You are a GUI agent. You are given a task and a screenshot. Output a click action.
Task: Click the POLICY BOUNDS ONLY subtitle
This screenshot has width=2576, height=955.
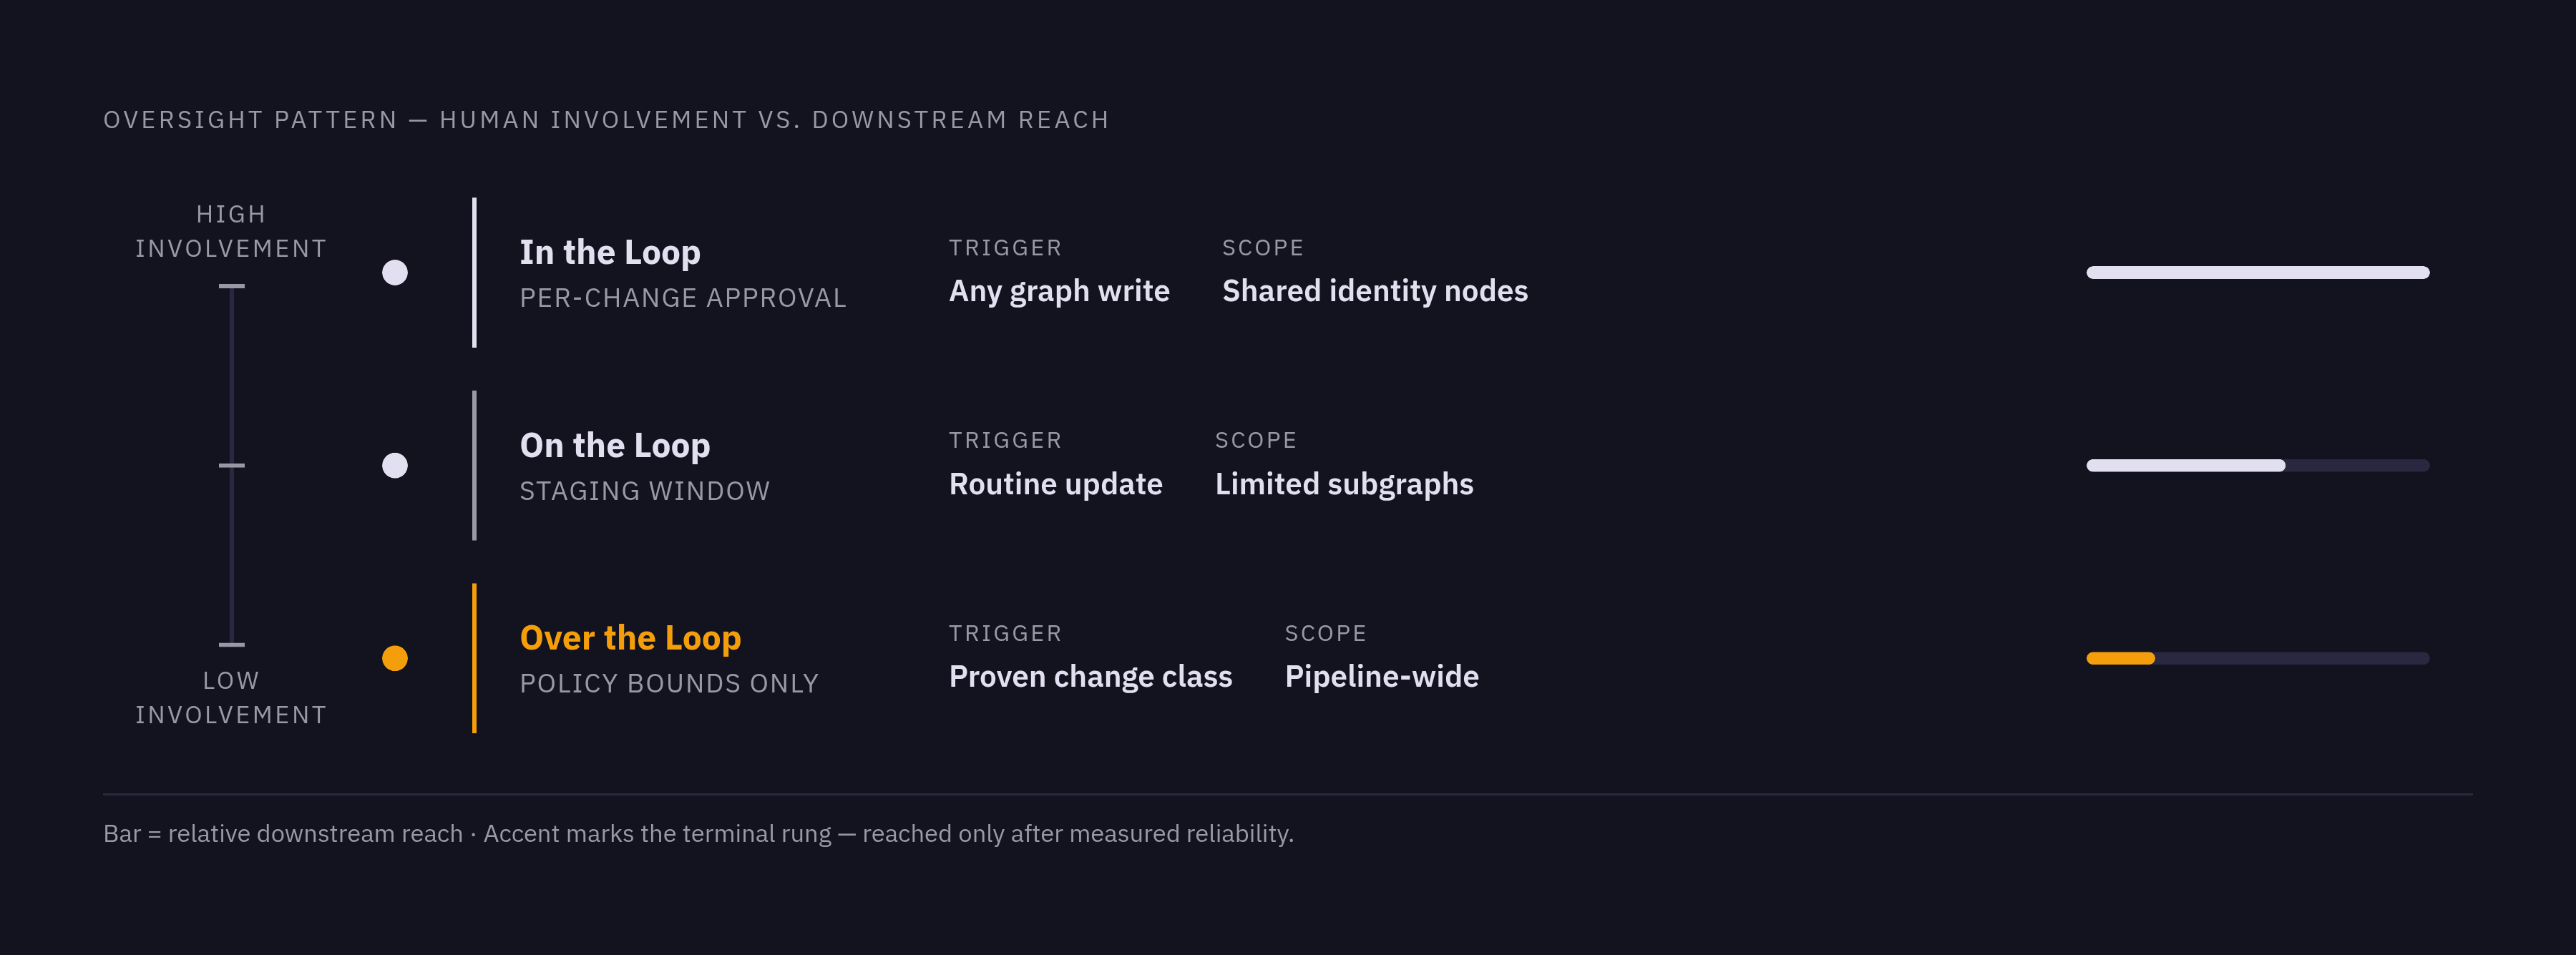669,683
